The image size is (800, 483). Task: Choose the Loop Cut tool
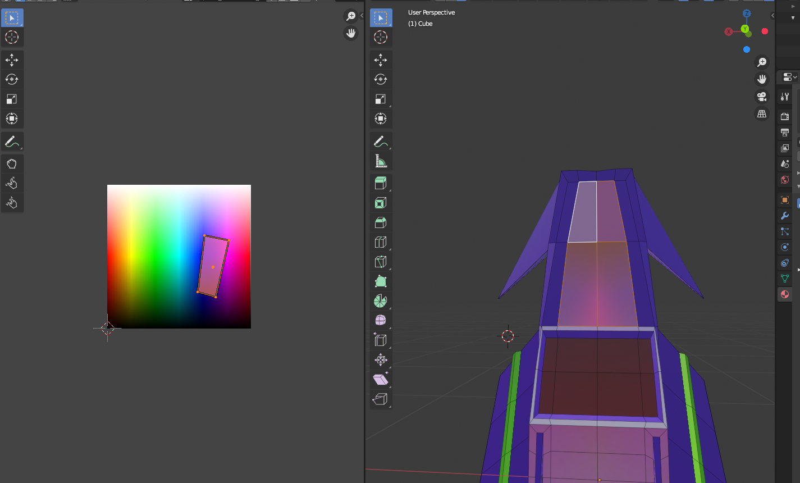[x=381, y=242]
